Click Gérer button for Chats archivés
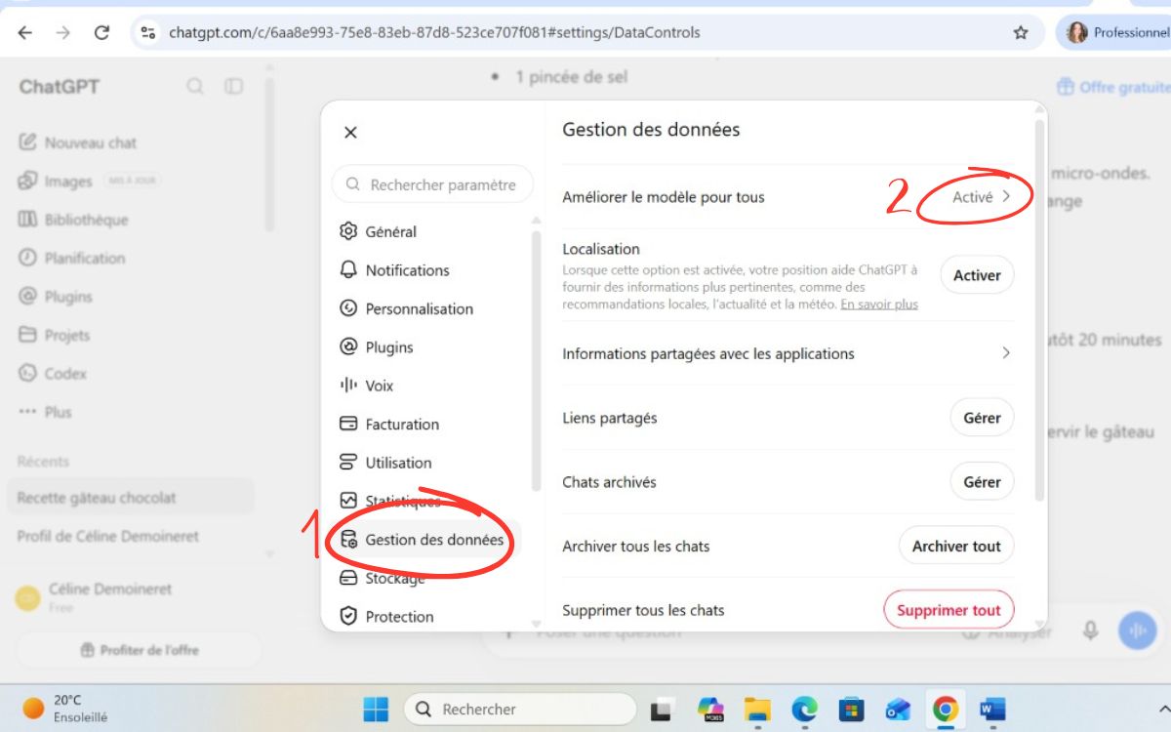This screenshot has width=1171, height=732. [982, 482]
